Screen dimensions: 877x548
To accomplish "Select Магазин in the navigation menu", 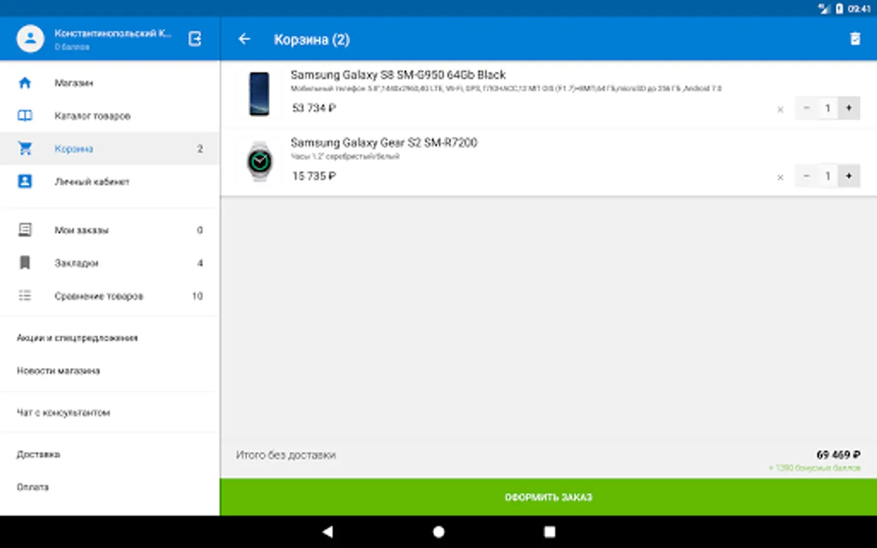I will pyautogui.click(x=74, y=83).
